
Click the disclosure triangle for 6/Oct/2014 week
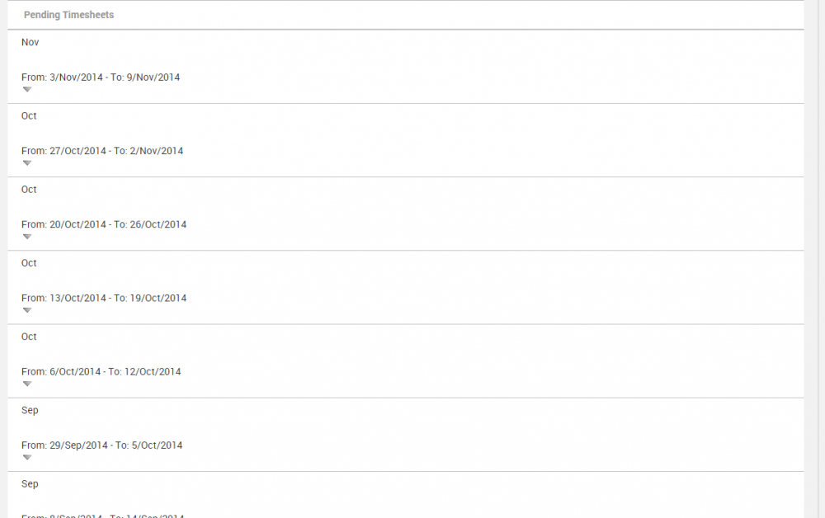(x=27, y=384)
